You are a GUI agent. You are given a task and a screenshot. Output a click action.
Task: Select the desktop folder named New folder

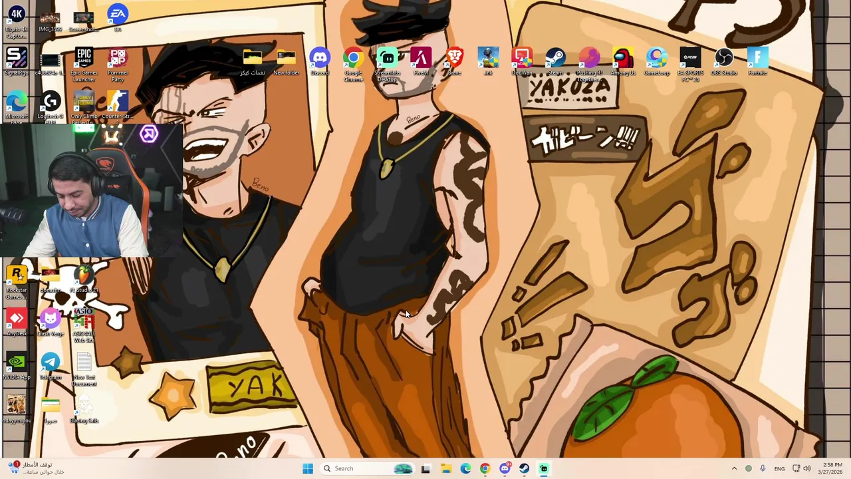[x=286, y=62]
